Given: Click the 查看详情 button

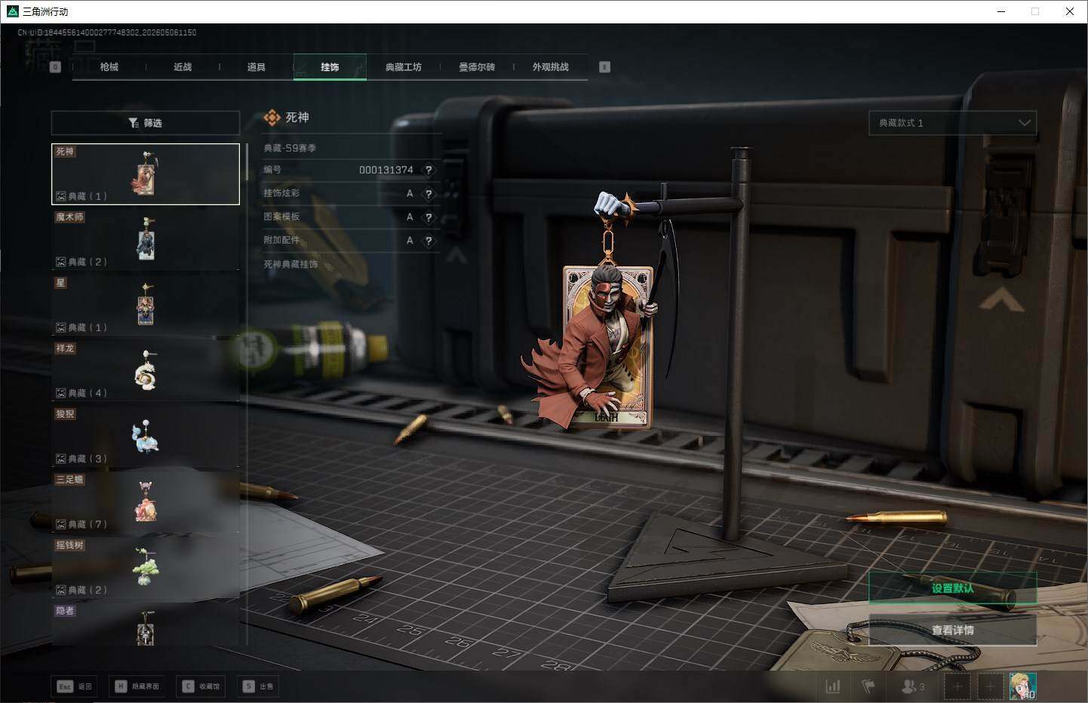Looking at the screenshot, I should point(953,630).
